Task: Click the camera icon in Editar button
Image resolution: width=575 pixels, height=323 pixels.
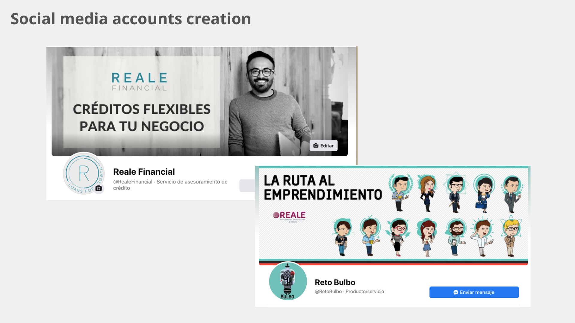Action: pyautogui.click(x=316, y=146)
